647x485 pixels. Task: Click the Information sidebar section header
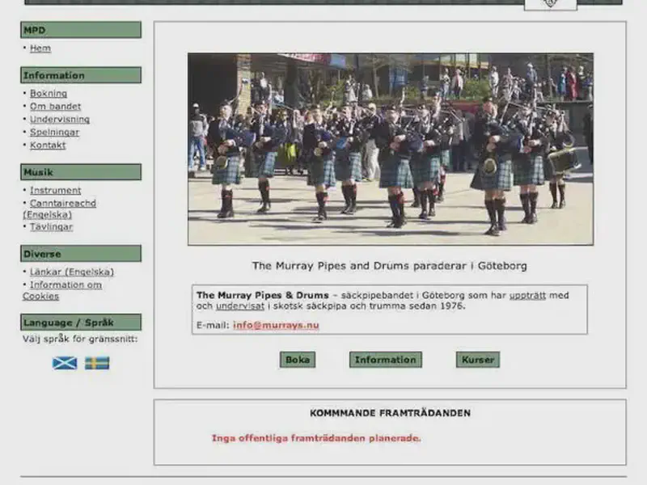coord(81,75)
